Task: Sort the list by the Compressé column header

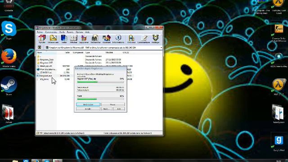Action: (77, 53)
